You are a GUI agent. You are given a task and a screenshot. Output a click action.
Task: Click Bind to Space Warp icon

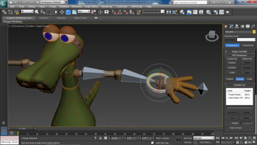(16, 12)
